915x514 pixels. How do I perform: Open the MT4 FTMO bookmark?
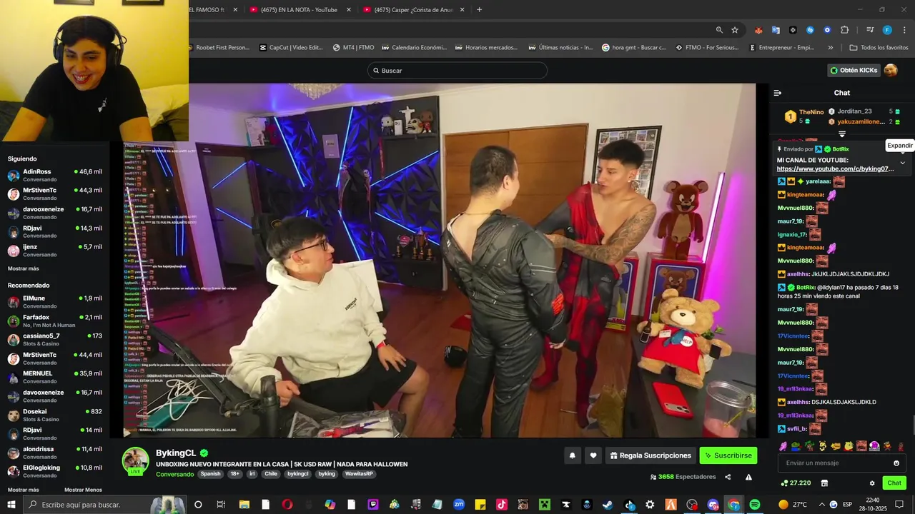(x=353, y=48)
